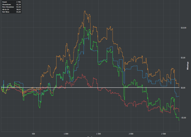Click the 1 500 x-axis tick label
The height and width of the screenshot is (137, 191).
tap(99, 134)
